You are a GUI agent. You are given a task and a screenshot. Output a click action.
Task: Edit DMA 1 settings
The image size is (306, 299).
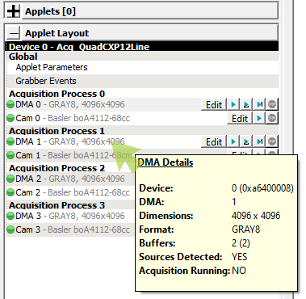(x=214, y=141)
